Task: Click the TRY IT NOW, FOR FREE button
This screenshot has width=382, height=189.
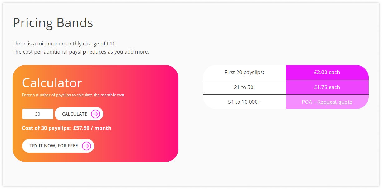Action: pyautogui.click(x=58, y=146)
